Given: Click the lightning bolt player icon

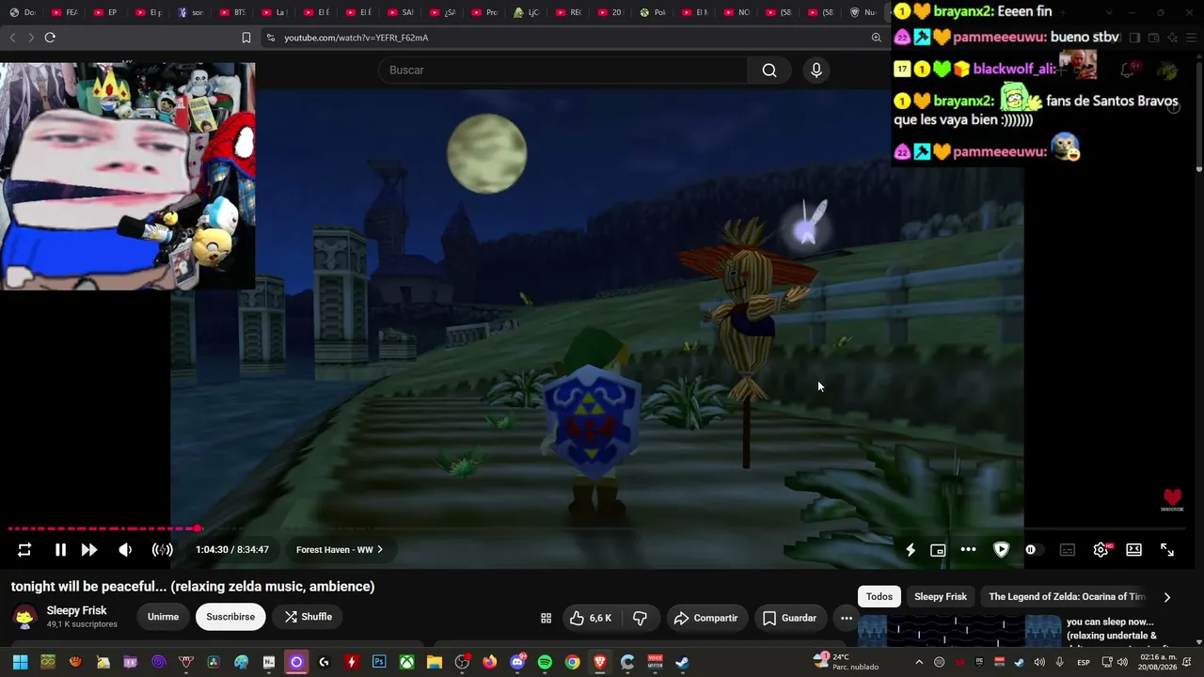Looking at the screenshot, I should click(x=911, y=550).
